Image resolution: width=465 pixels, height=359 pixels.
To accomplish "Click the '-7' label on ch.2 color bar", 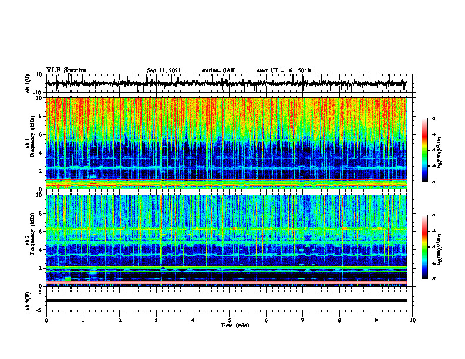I will [433, 279].
